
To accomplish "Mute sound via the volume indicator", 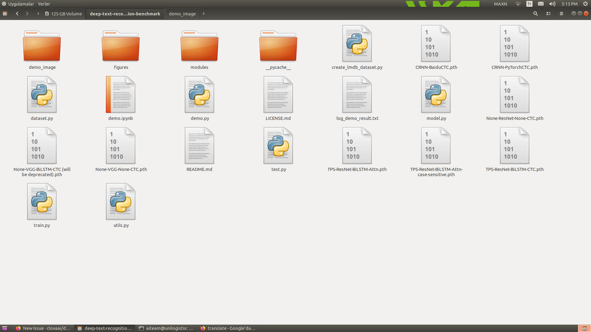I will coord(552,4).
